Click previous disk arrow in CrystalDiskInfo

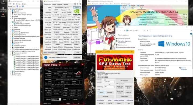(x=122, y=12)
